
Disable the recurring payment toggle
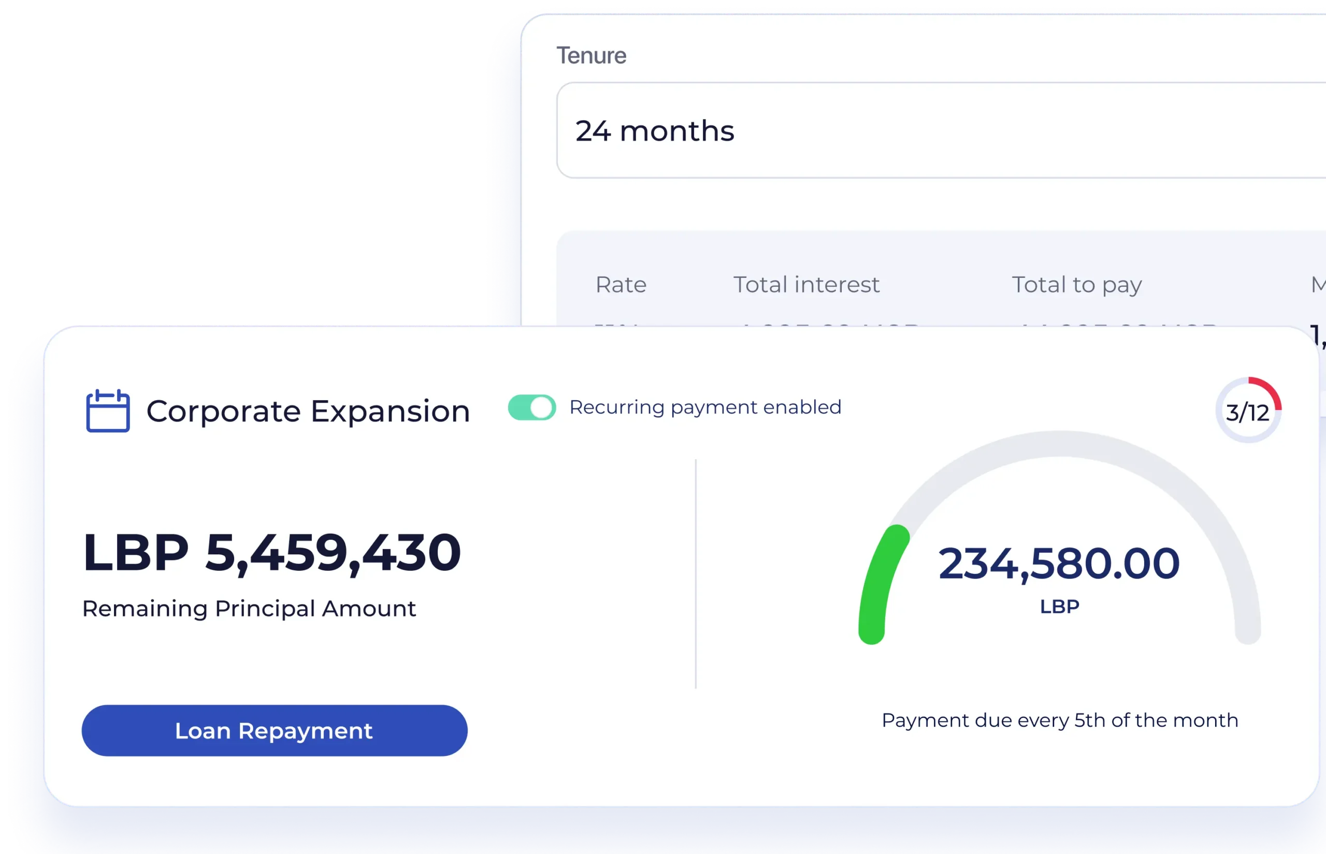(531, 408)
